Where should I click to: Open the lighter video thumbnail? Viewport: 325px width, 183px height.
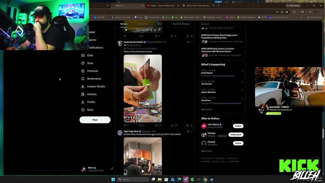click(x=143, y=88)
